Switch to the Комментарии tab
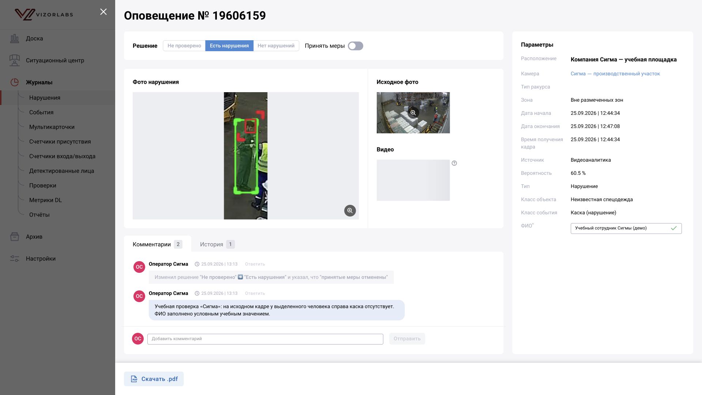 tap(158, 244)
